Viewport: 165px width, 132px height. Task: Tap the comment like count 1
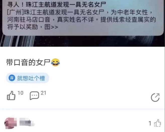coord(150,123)
